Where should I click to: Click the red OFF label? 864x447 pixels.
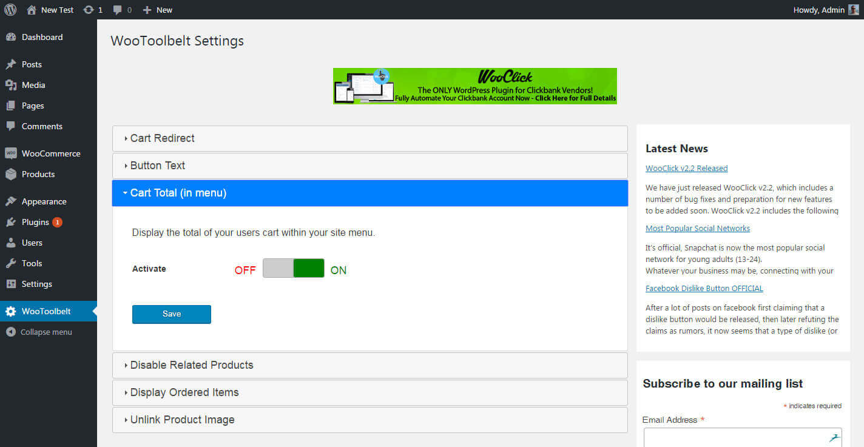pyautogui.click(x=245, y=270)
